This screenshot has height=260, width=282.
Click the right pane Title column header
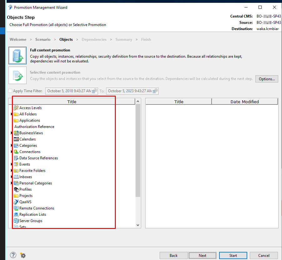click(x=179, y=102)
